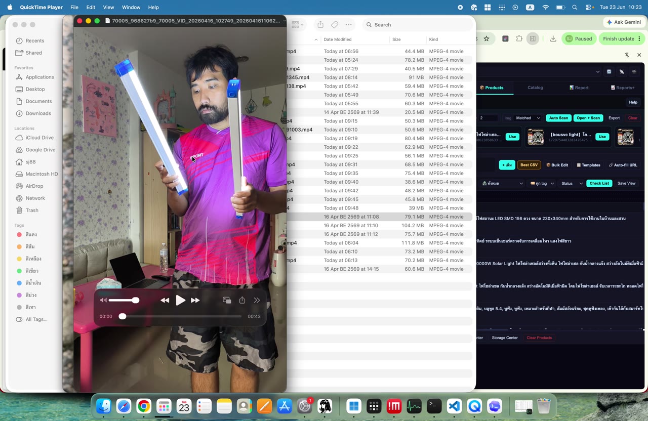Click the Auto Scan button
The height and width of the screenshot is (421, 648).
558,118
